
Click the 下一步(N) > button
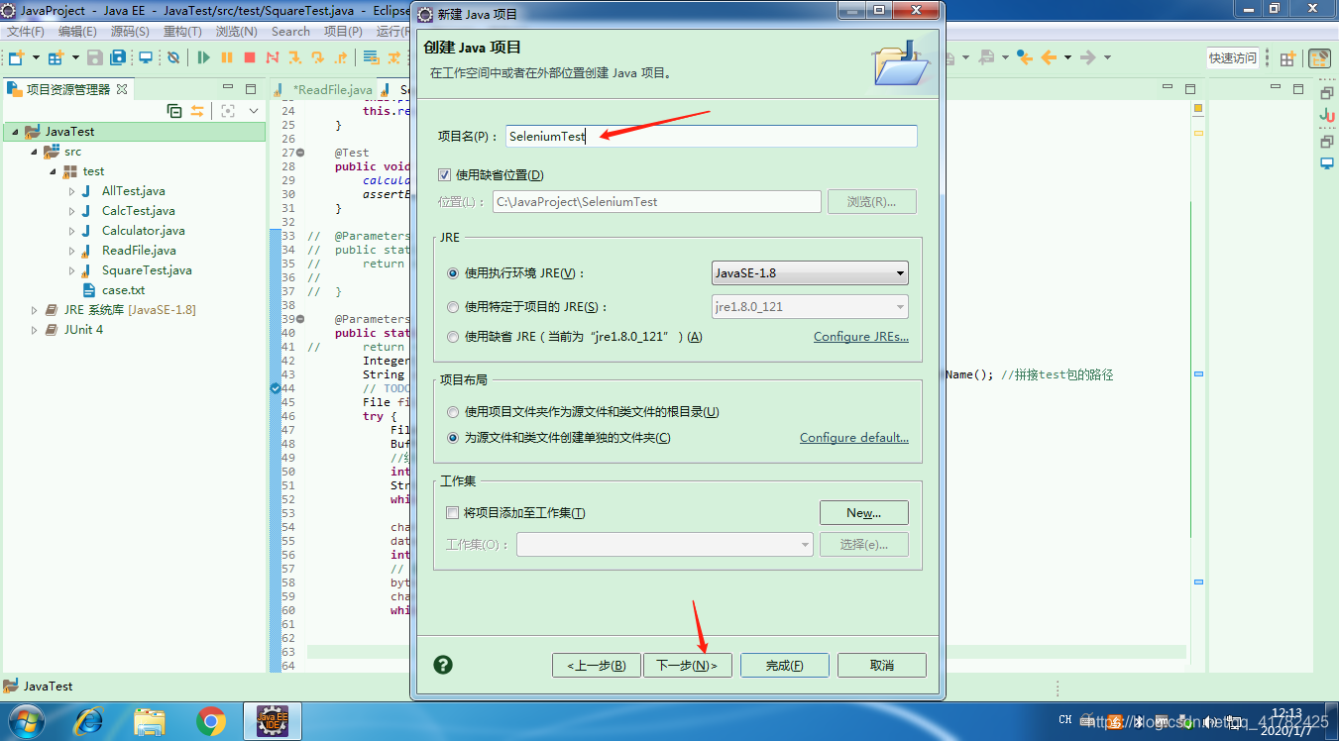688,666
